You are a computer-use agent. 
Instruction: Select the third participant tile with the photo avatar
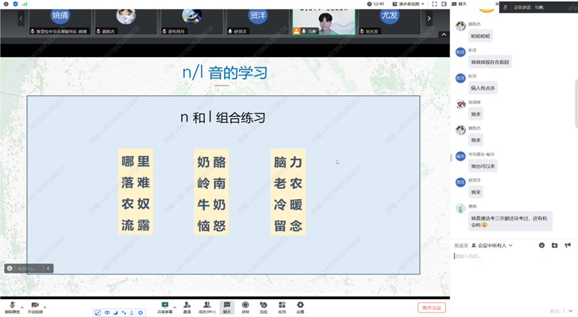click(x=191, y=22)
